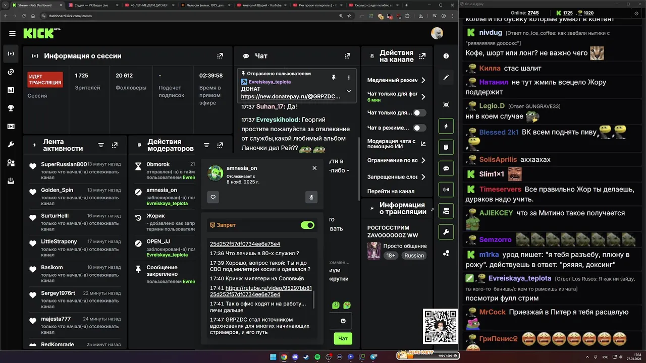646x363 pixels.
Task: Open the donatepay link in pinned message
Action: (x=291, y=96)
